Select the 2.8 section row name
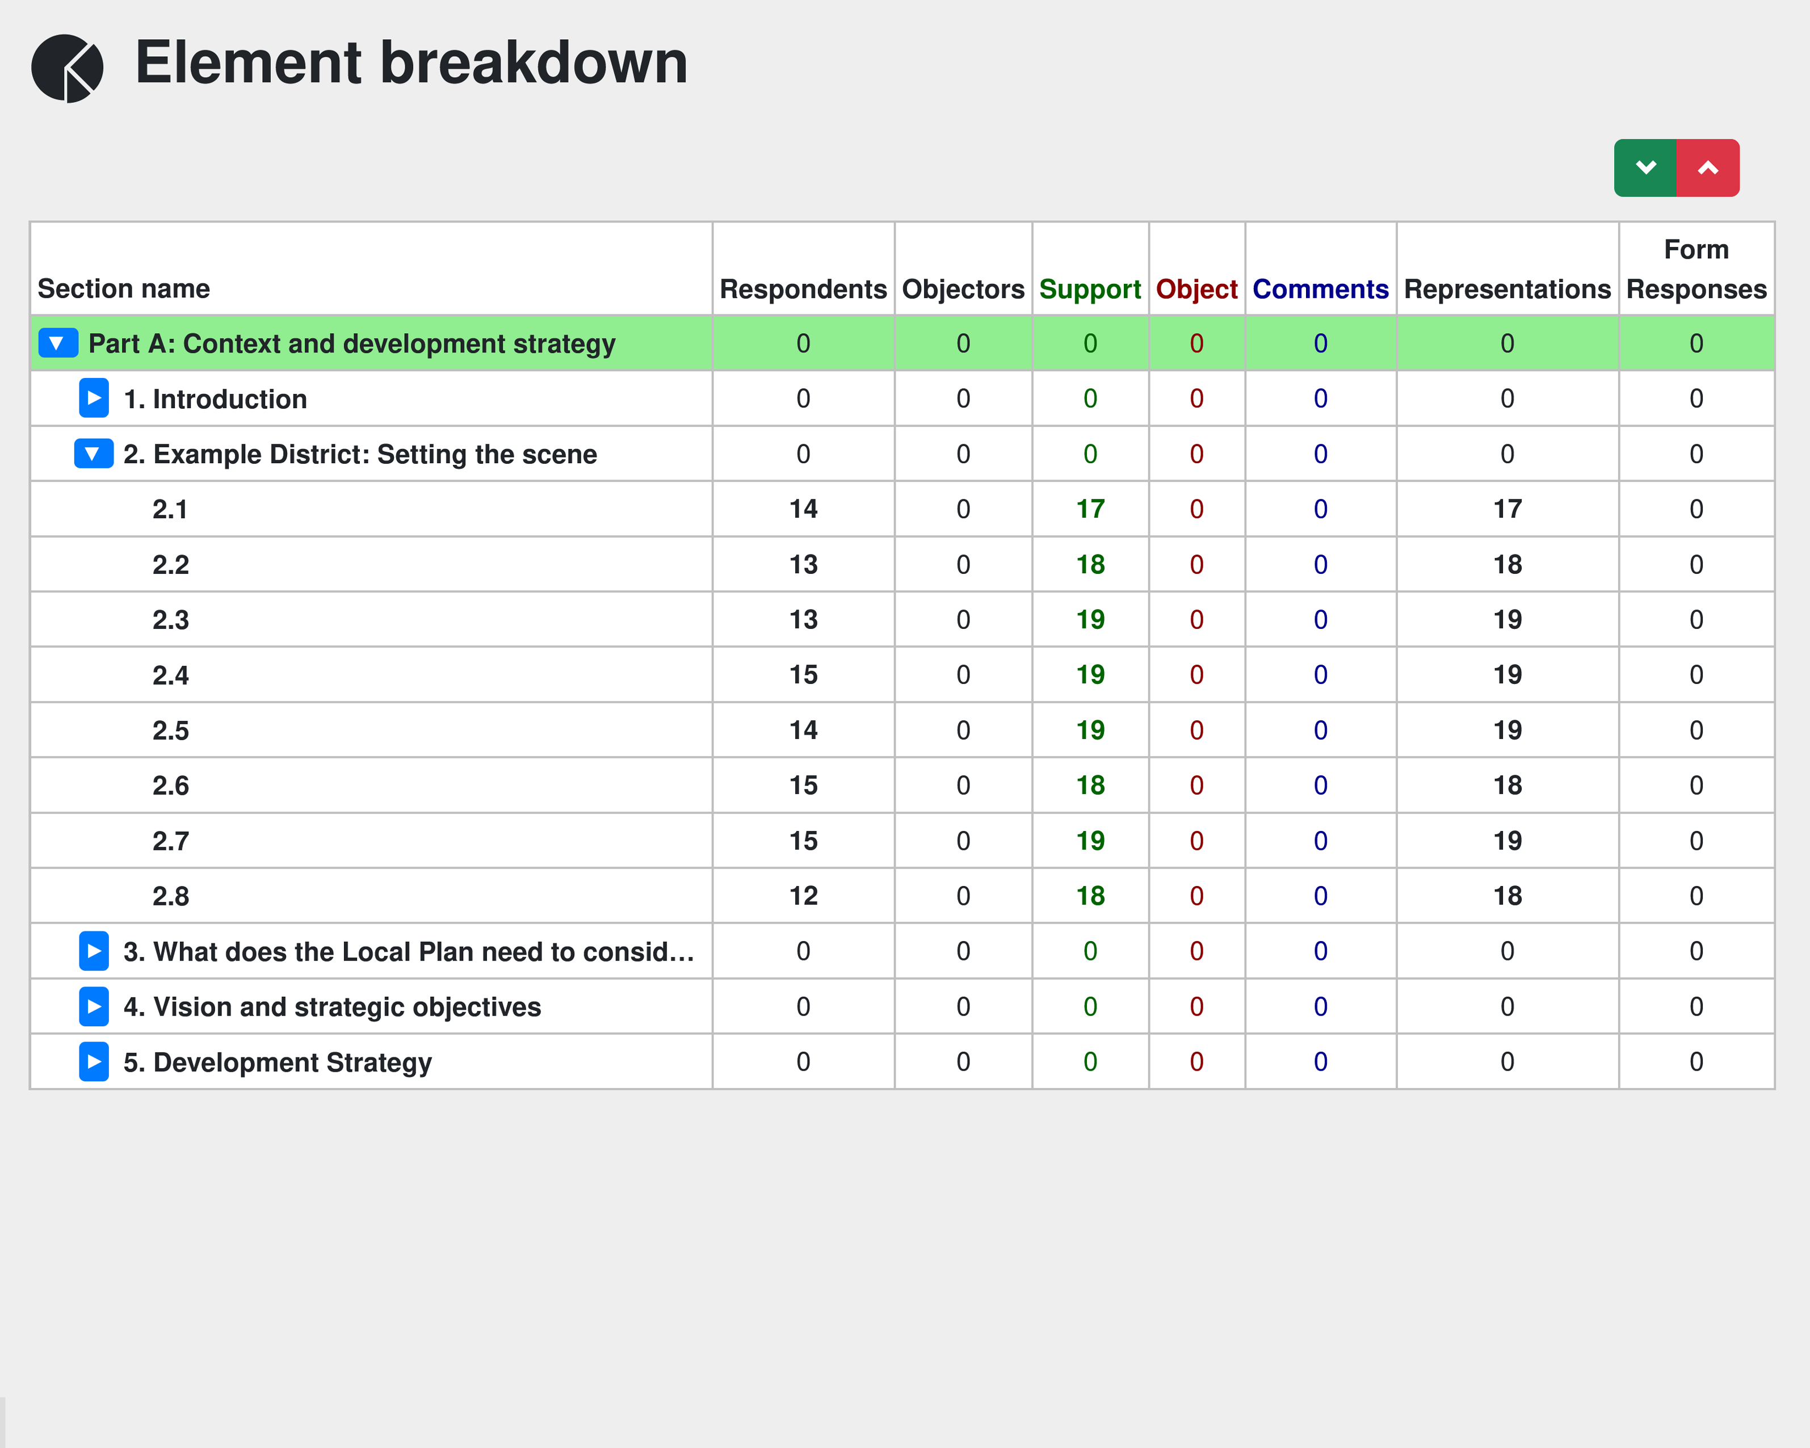 point(170,896)
